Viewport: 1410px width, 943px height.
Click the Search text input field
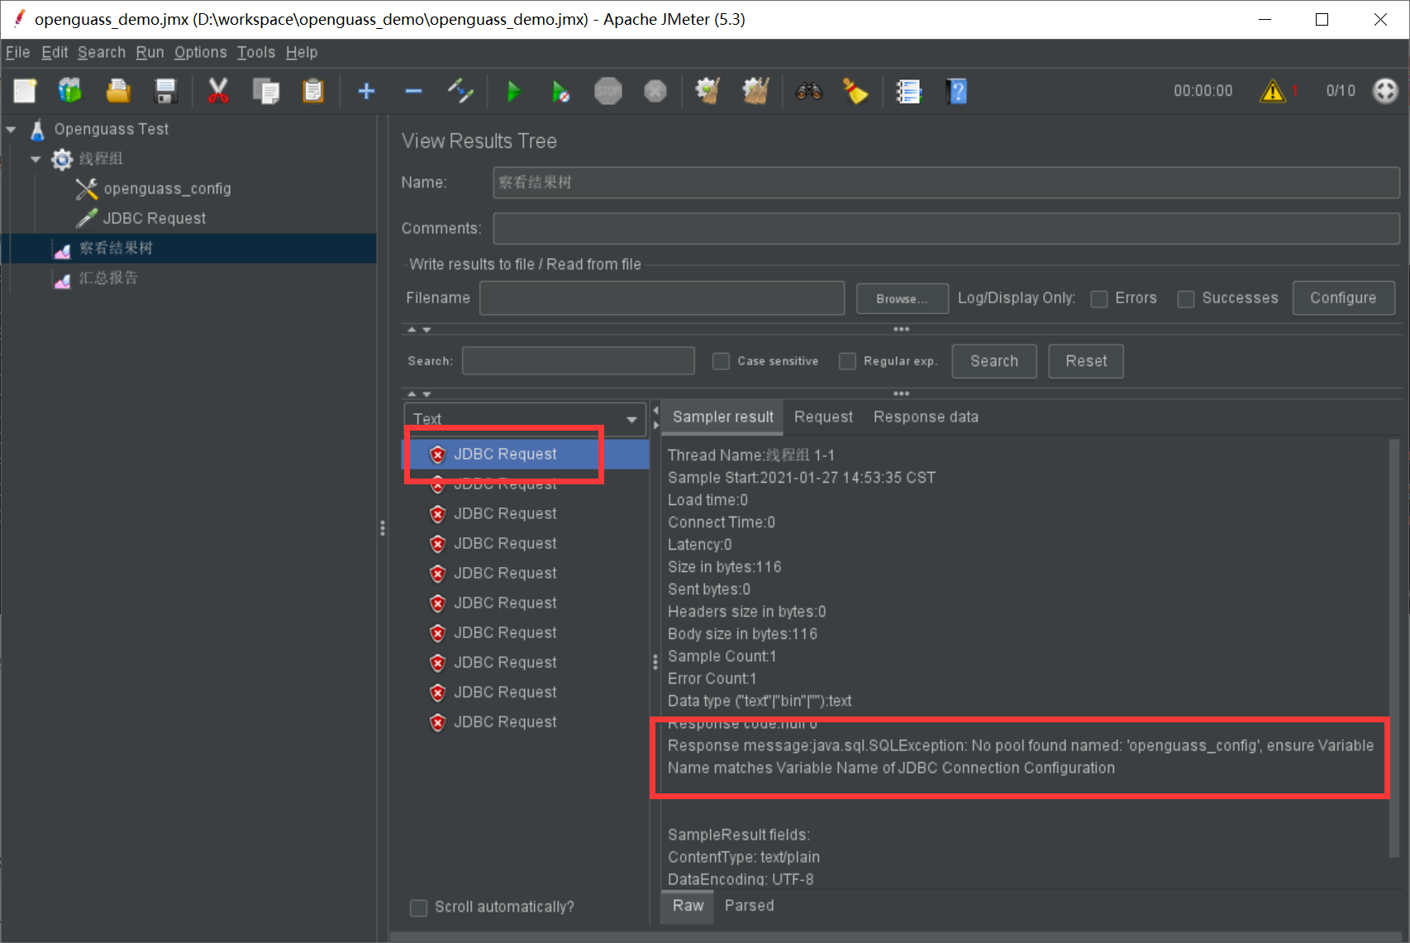(578, 361)
